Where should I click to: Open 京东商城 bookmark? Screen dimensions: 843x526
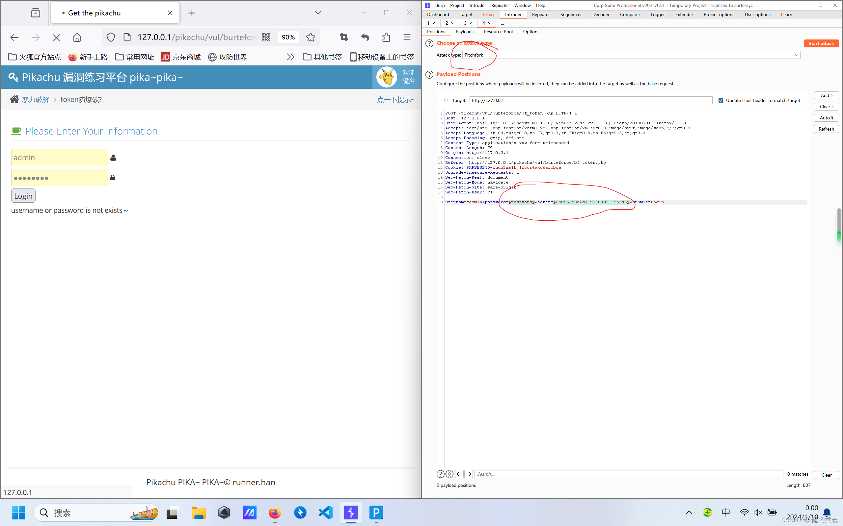(x=181, y=57)
